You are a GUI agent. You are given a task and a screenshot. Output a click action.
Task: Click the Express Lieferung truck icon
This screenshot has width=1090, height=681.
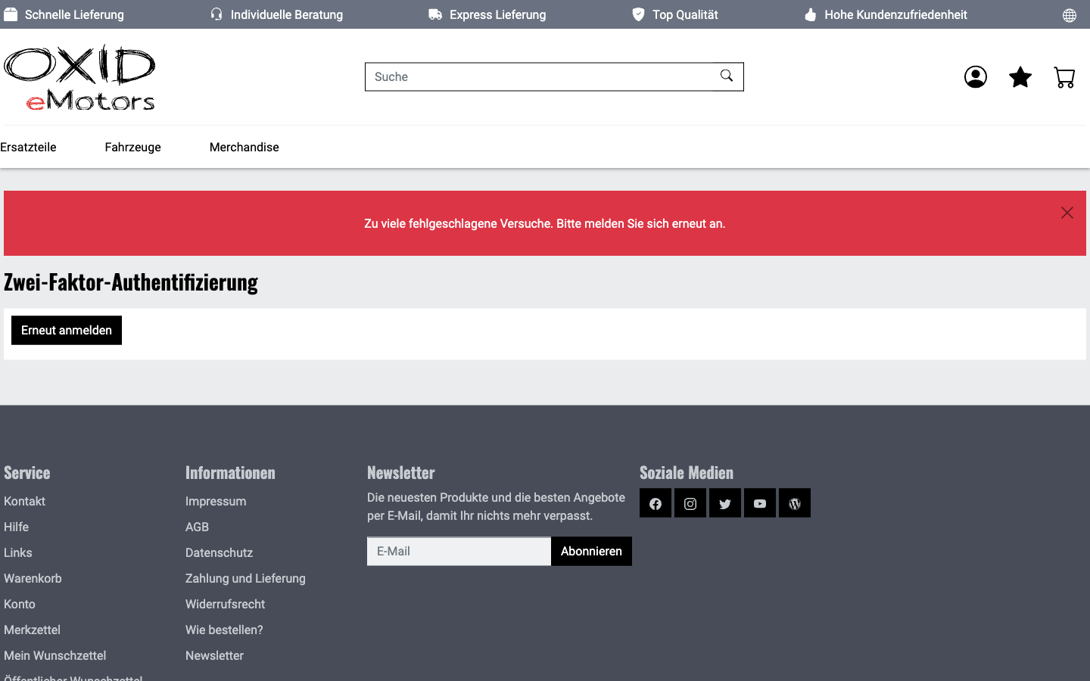(435, 14)
